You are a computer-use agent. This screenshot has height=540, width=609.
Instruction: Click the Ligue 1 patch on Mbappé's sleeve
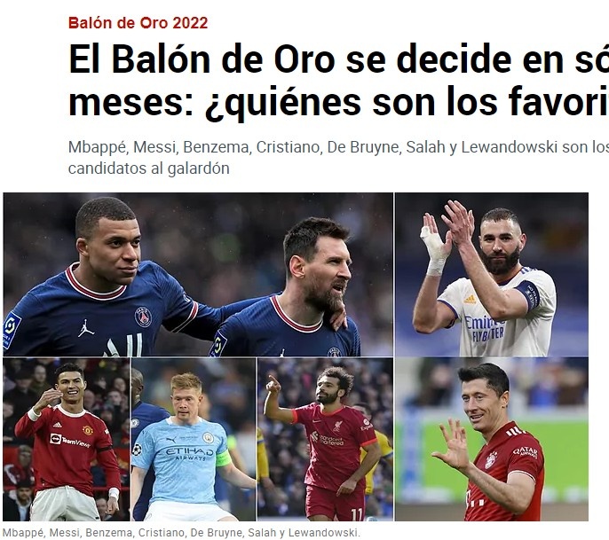coord(11,331)
